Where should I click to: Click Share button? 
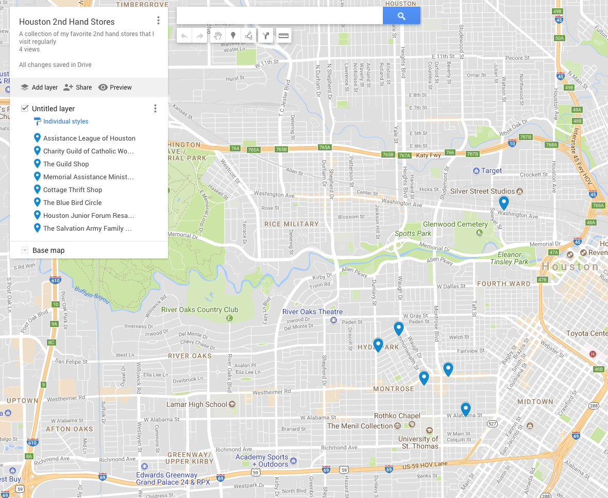78,87
